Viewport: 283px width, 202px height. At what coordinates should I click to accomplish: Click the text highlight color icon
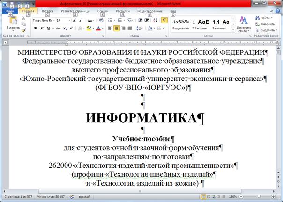89,29
